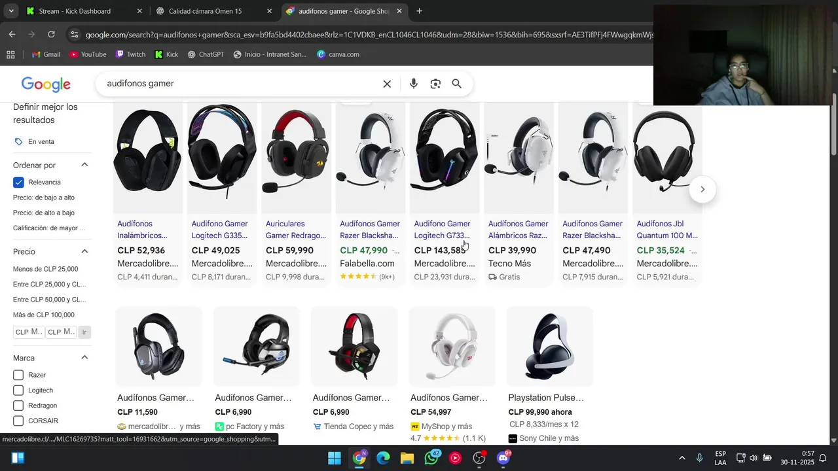
Task: Open File Explorer from the taskbar
Action: (x=407, y=458)
